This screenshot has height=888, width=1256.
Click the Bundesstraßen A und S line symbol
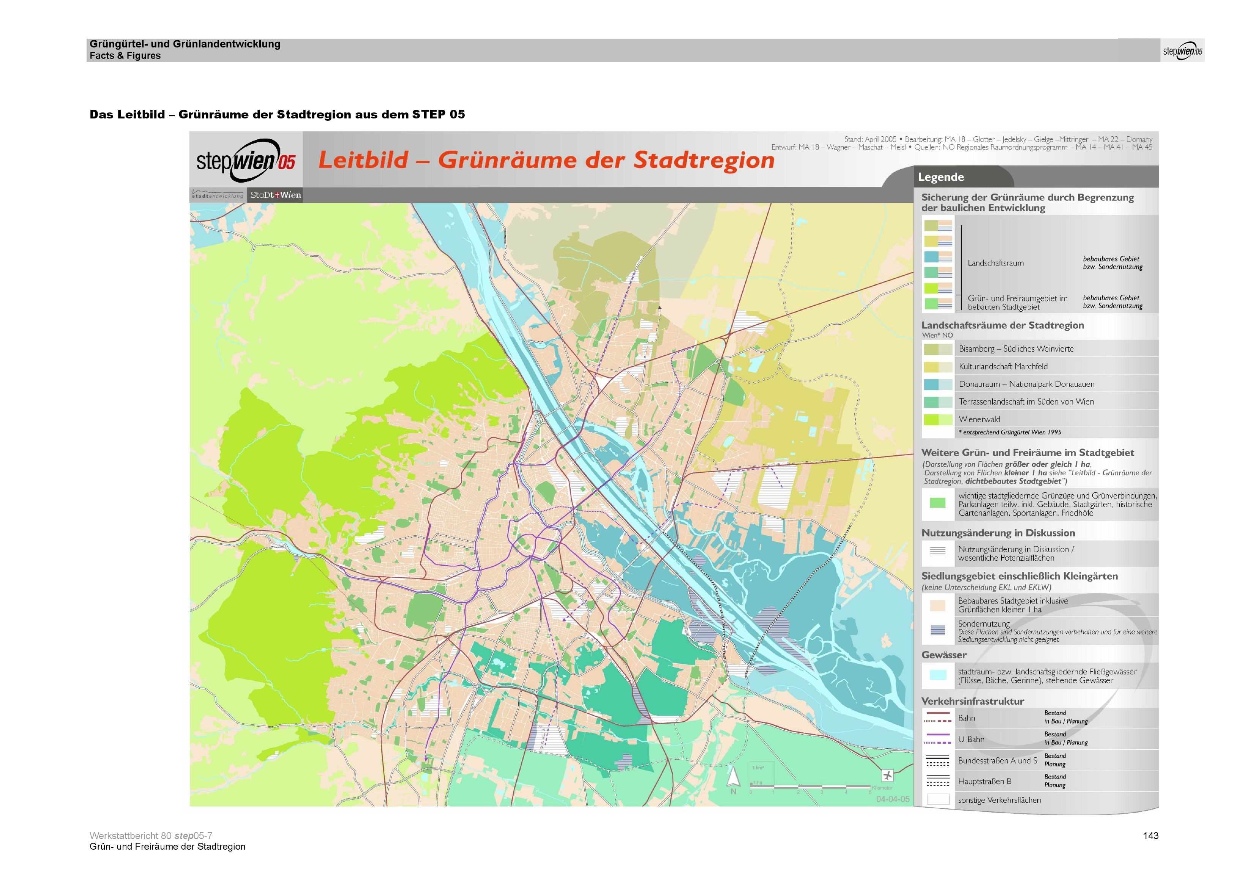point(937,760)
